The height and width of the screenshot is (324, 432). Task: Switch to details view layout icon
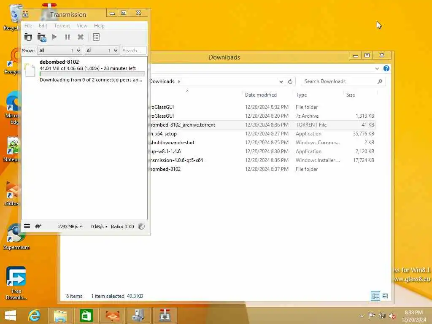click(375, 296)
